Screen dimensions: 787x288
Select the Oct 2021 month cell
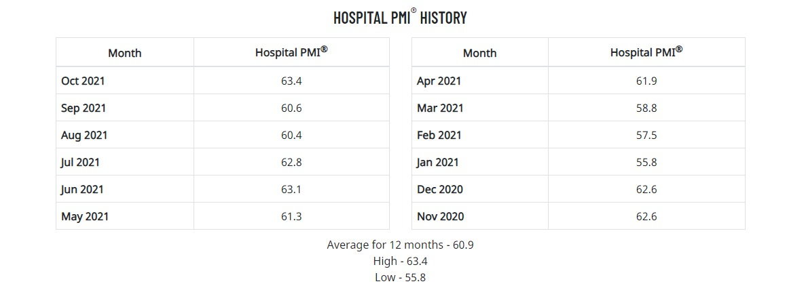[x=83, y=81]
